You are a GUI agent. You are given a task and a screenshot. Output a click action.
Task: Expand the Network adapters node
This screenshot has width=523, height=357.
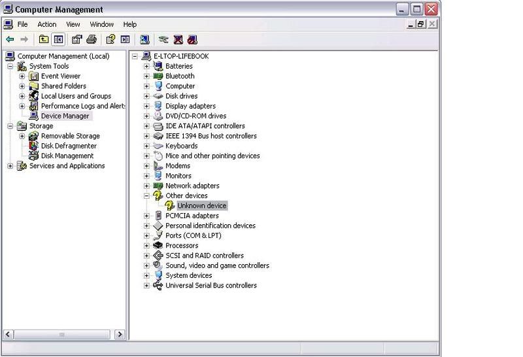pos(146,186)
